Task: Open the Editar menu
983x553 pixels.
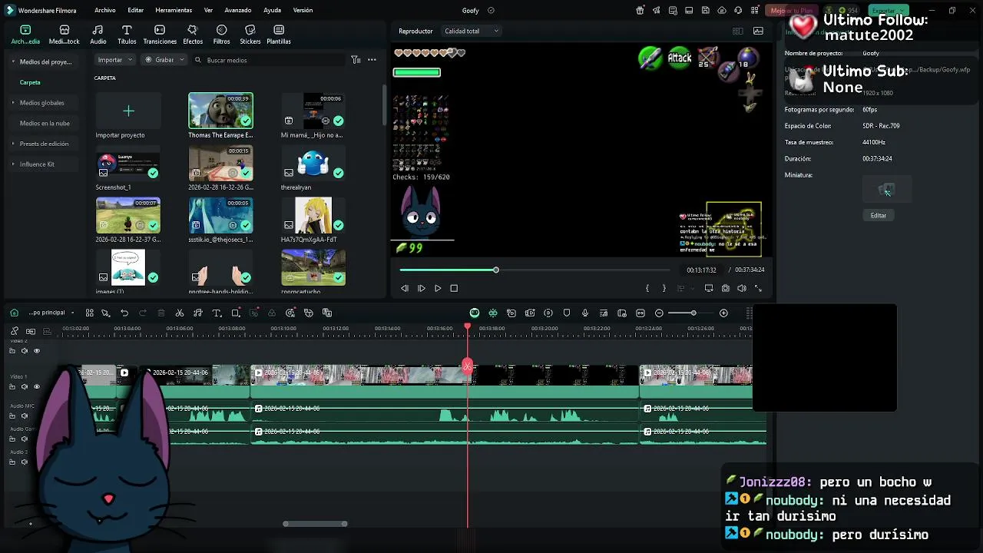Action: (135, 10)
